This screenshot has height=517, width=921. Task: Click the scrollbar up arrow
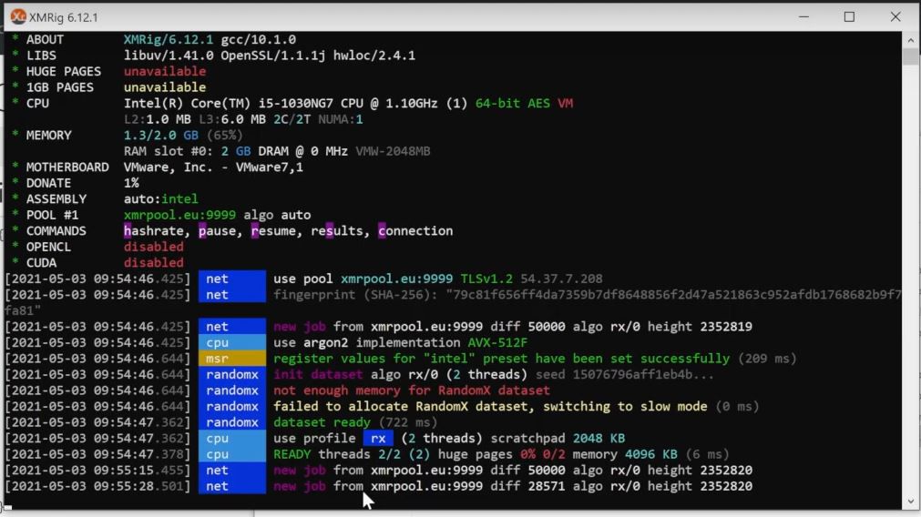click(x=910, y=40)
